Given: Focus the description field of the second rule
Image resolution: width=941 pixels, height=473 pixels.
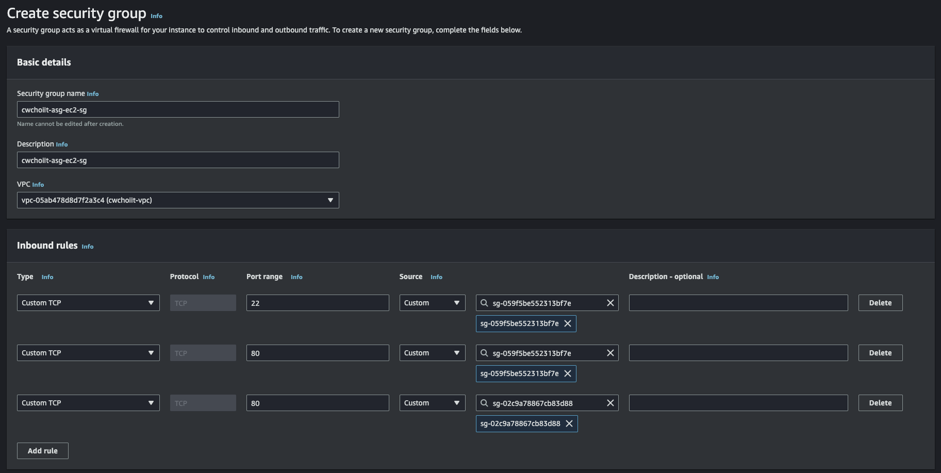Looking at the screenshot, I should pos(738,353).
